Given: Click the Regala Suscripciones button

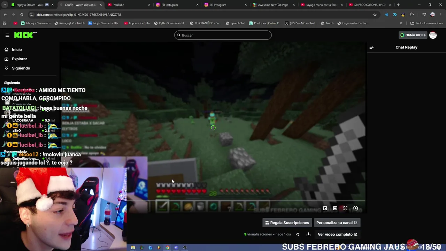Looking at the screenshot, I should 287,223.
